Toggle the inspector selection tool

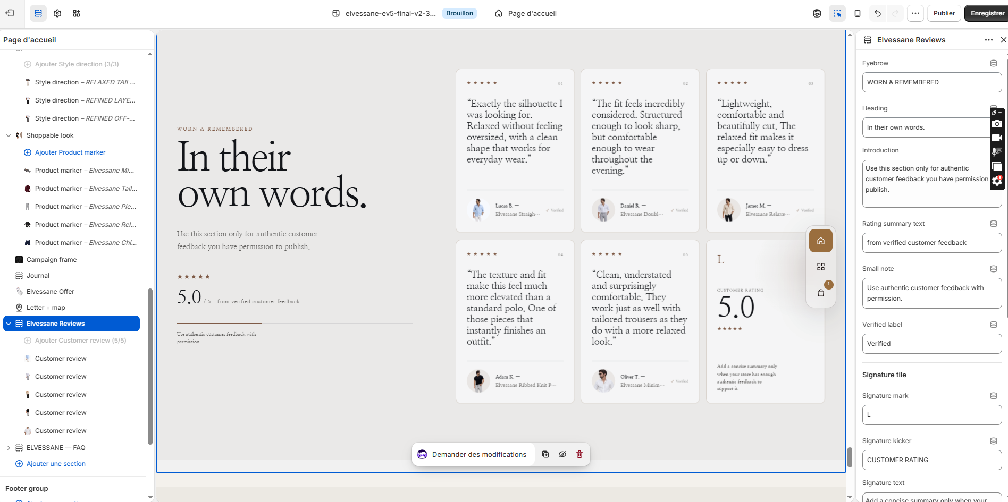tap(837, 13)
